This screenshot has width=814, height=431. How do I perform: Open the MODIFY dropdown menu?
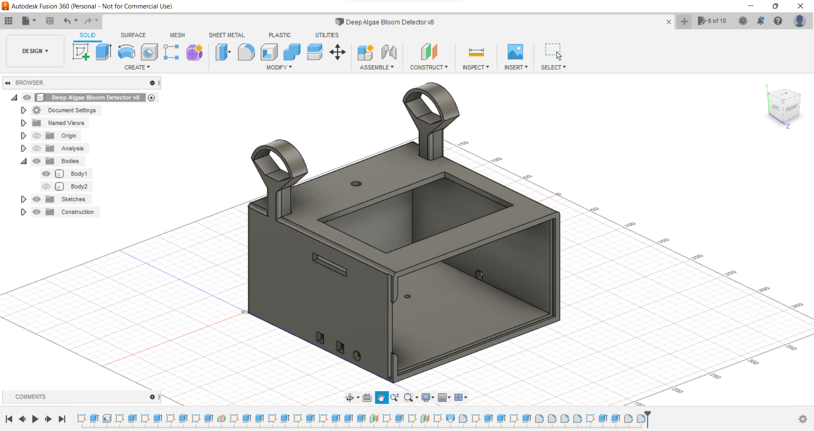click(279, 67)
